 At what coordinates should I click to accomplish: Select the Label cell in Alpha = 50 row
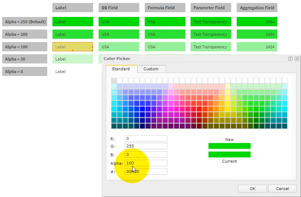(73, 59)
